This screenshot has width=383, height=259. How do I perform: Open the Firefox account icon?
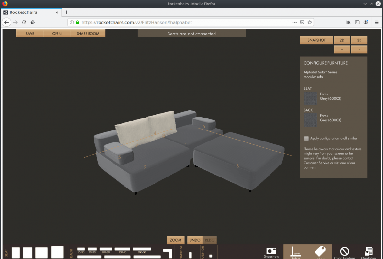366,22
